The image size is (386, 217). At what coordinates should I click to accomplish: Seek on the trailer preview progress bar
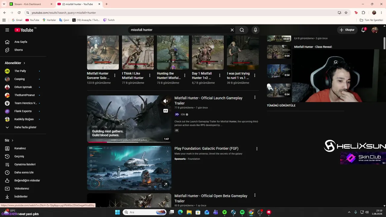(x=129, y=142)
